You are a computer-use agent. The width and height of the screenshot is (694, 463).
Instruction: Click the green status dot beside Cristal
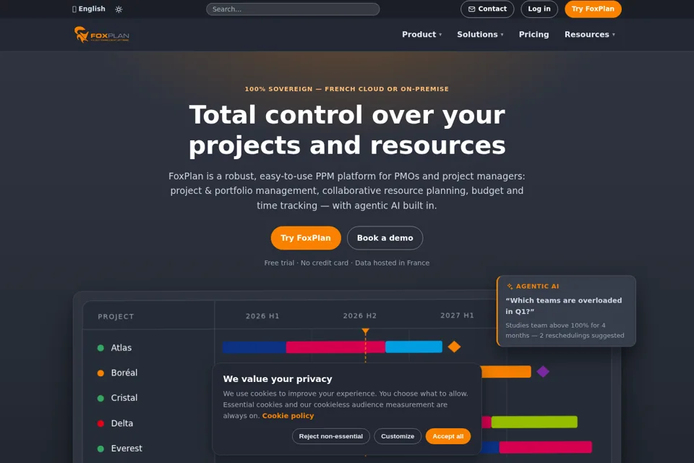(x=100, y=399)
